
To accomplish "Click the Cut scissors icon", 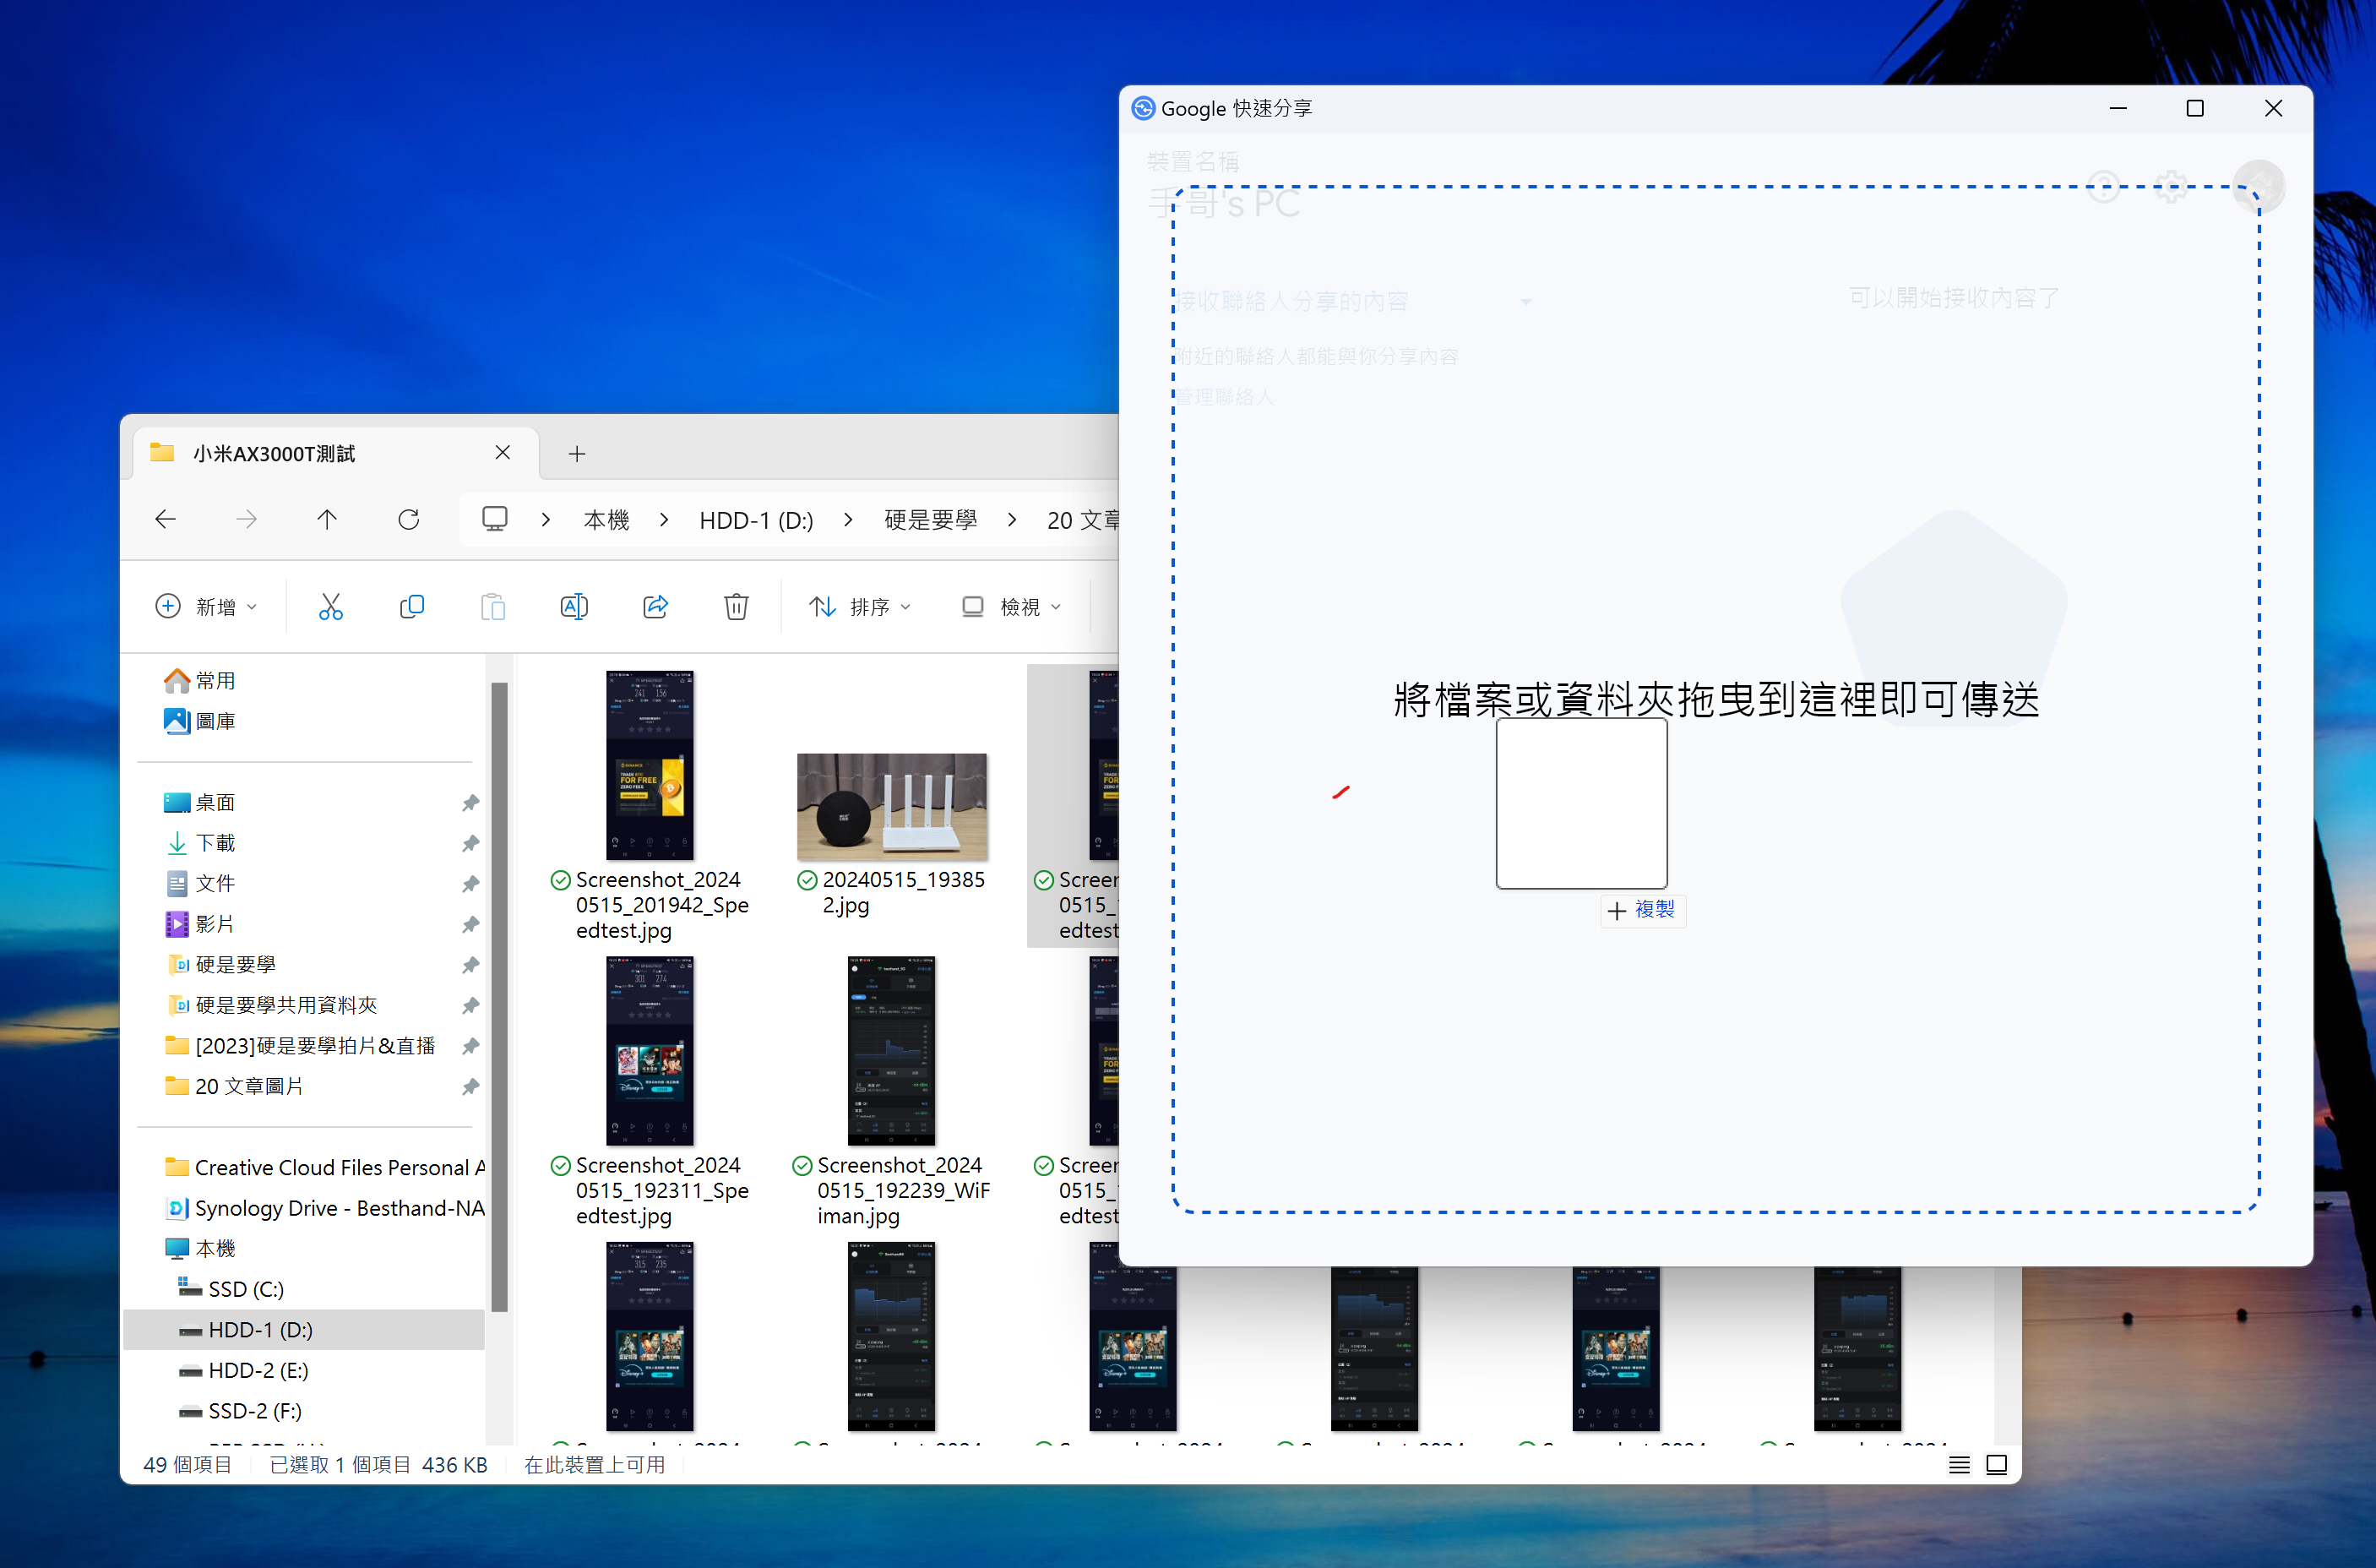I will (x=331, y=606).
